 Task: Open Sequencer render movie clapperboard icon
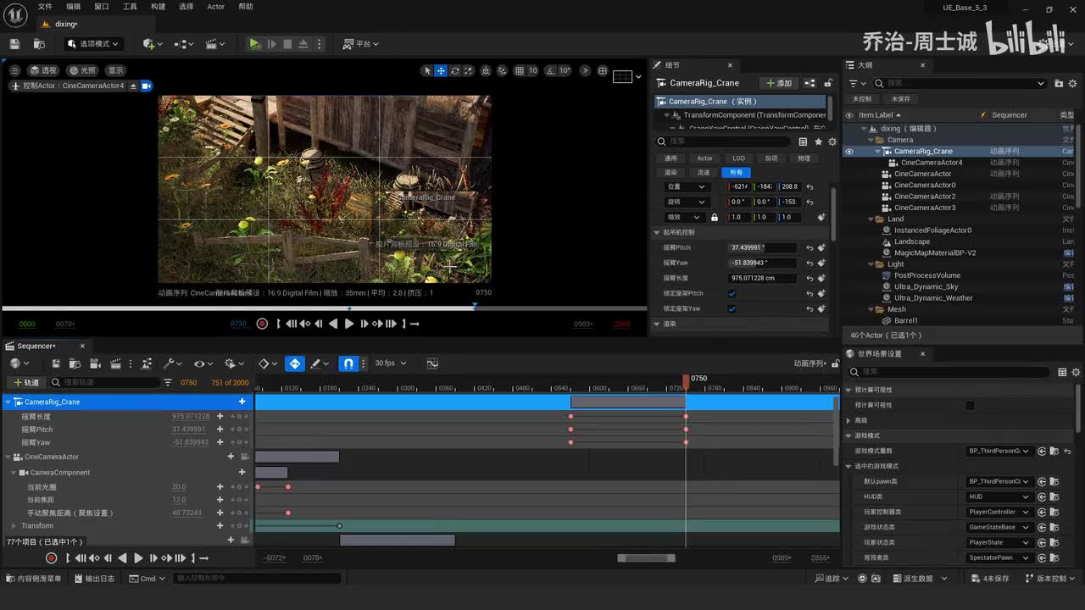[115, 363]
